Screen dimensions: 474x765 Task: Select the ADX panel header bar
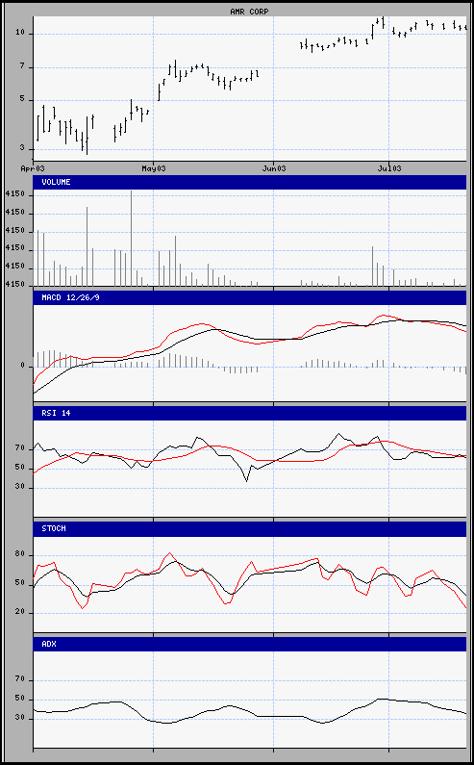[250, 644]
